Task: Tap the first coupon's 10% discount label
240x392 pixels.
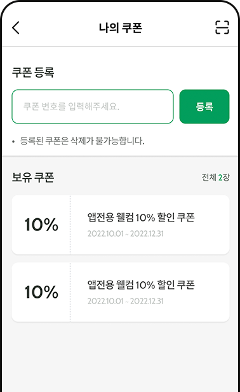Action: [x=41, y=225]
